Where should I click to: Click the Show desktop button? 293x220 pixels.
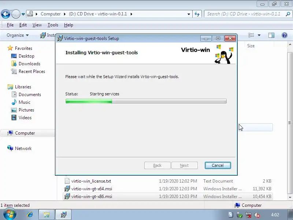pos(290,214)
